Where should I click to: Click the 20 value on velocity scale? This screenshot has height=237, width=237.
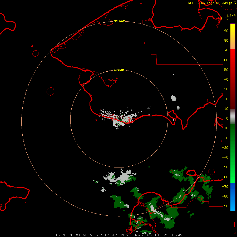pyautogui.click(x=226, y=99)
